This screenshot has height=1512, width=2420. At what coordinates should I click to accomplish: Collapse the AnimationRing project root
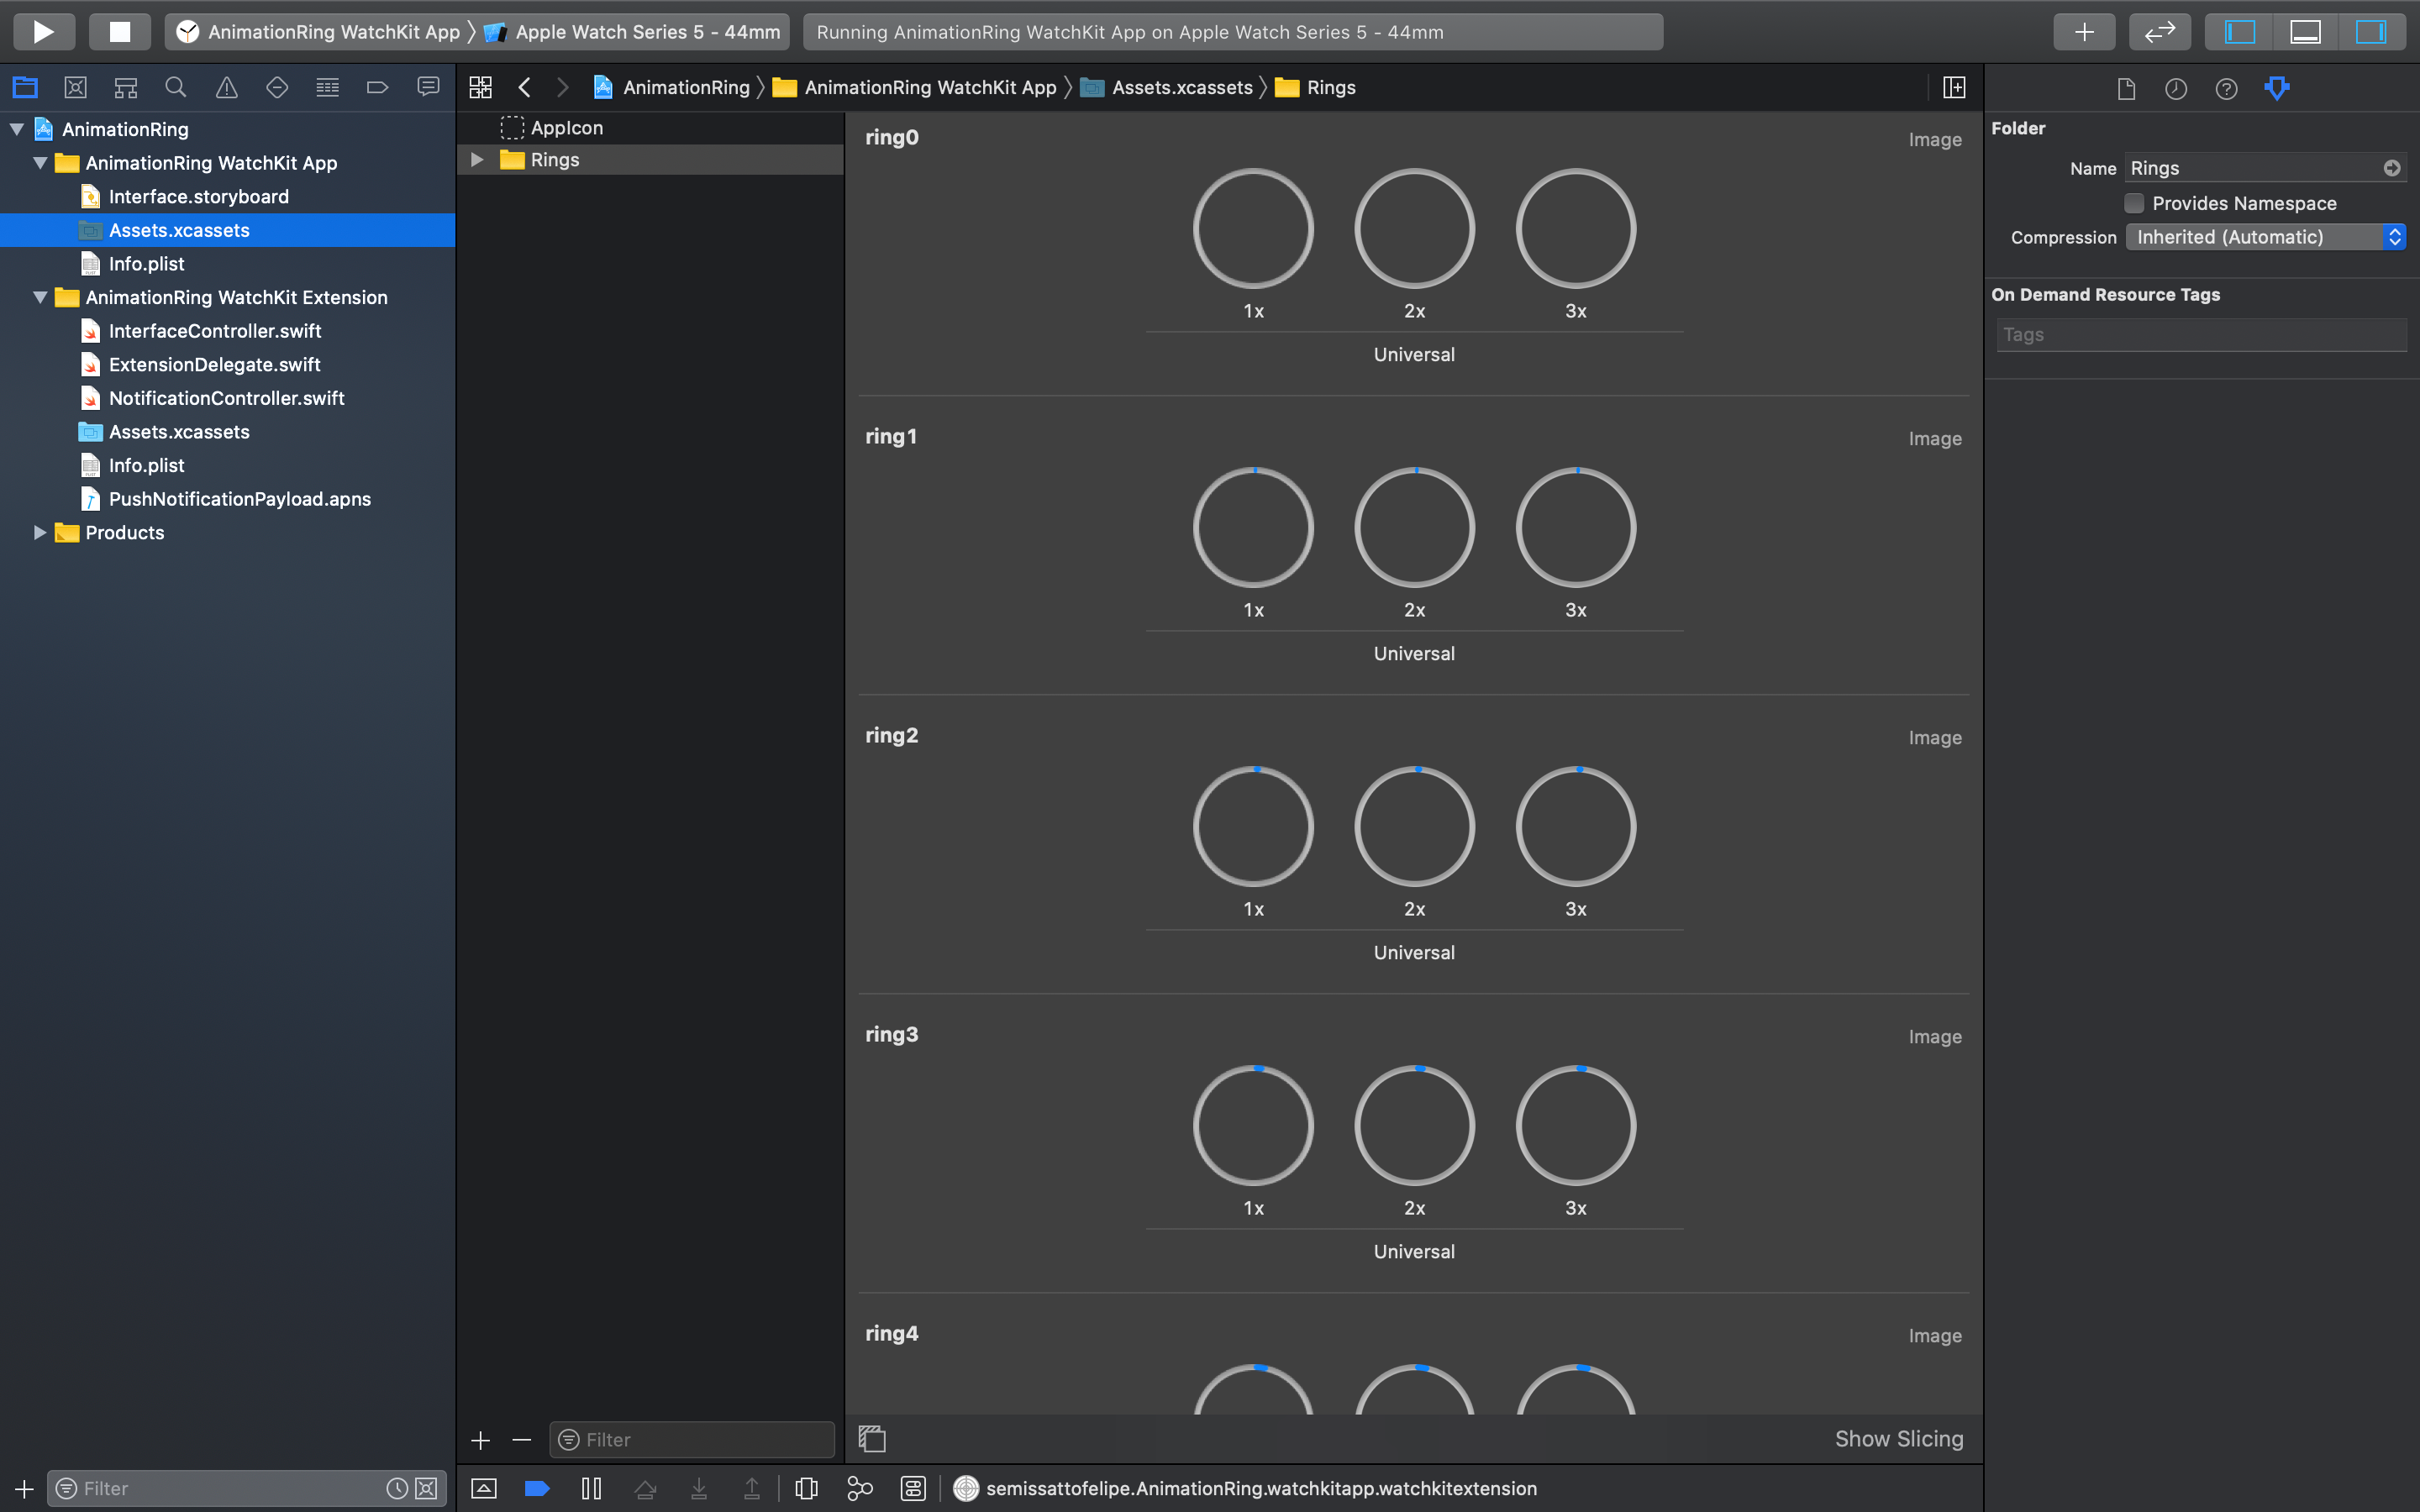click(17, 129)
